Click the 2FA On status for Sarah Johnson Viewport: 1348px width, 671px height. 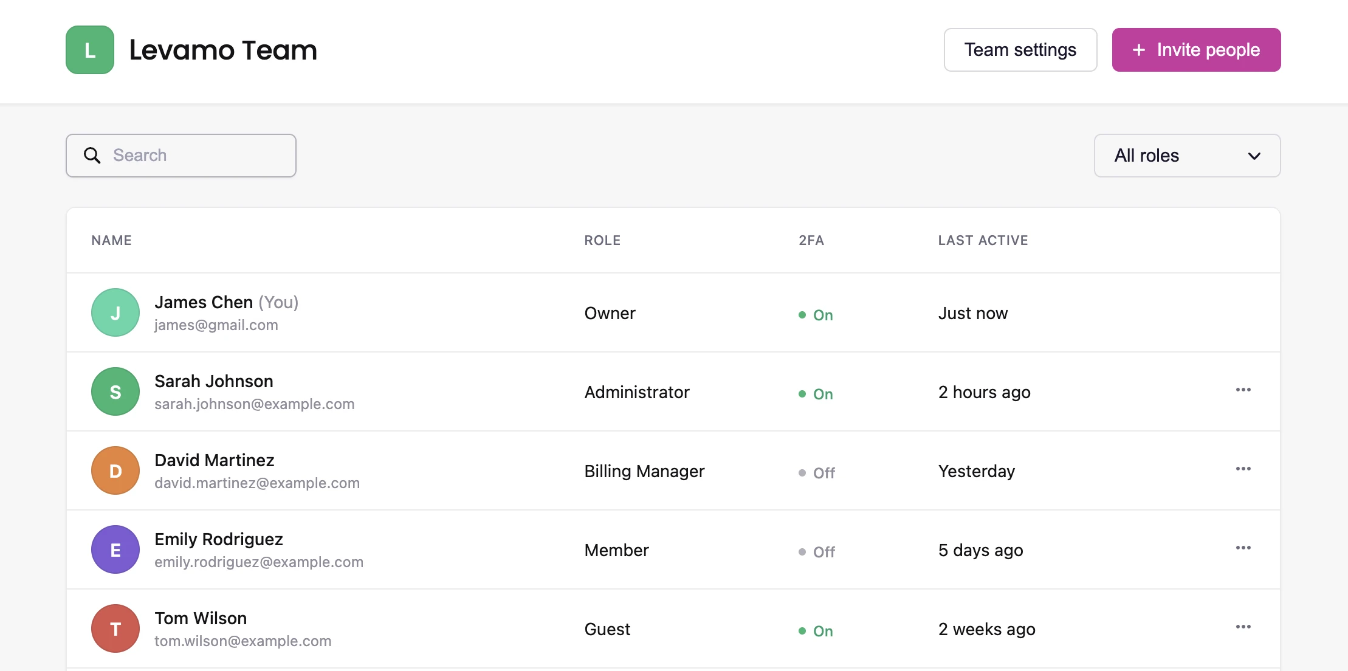816,394
